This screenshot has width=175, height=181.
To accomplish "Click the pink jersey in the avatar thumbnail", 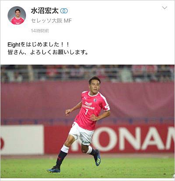I will coord(17,21).
